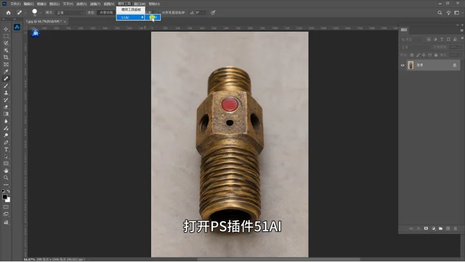Select the Gradient tool

pyautogui.click(x=6, y=114)
